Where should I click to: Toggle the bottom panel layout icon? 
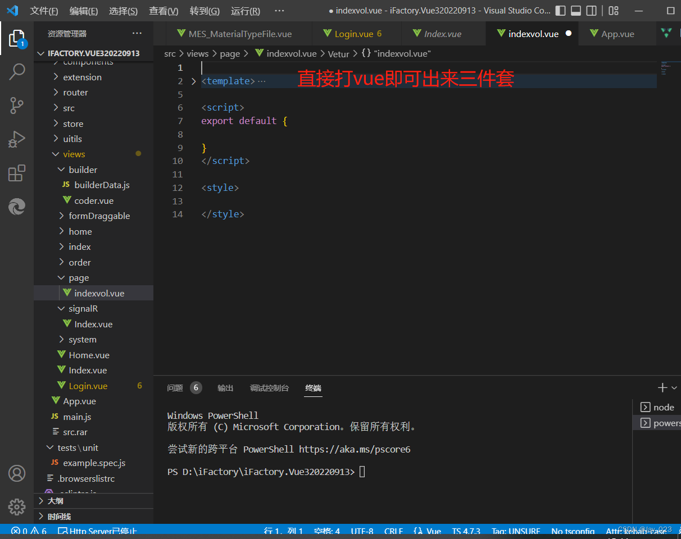(575, 11)
